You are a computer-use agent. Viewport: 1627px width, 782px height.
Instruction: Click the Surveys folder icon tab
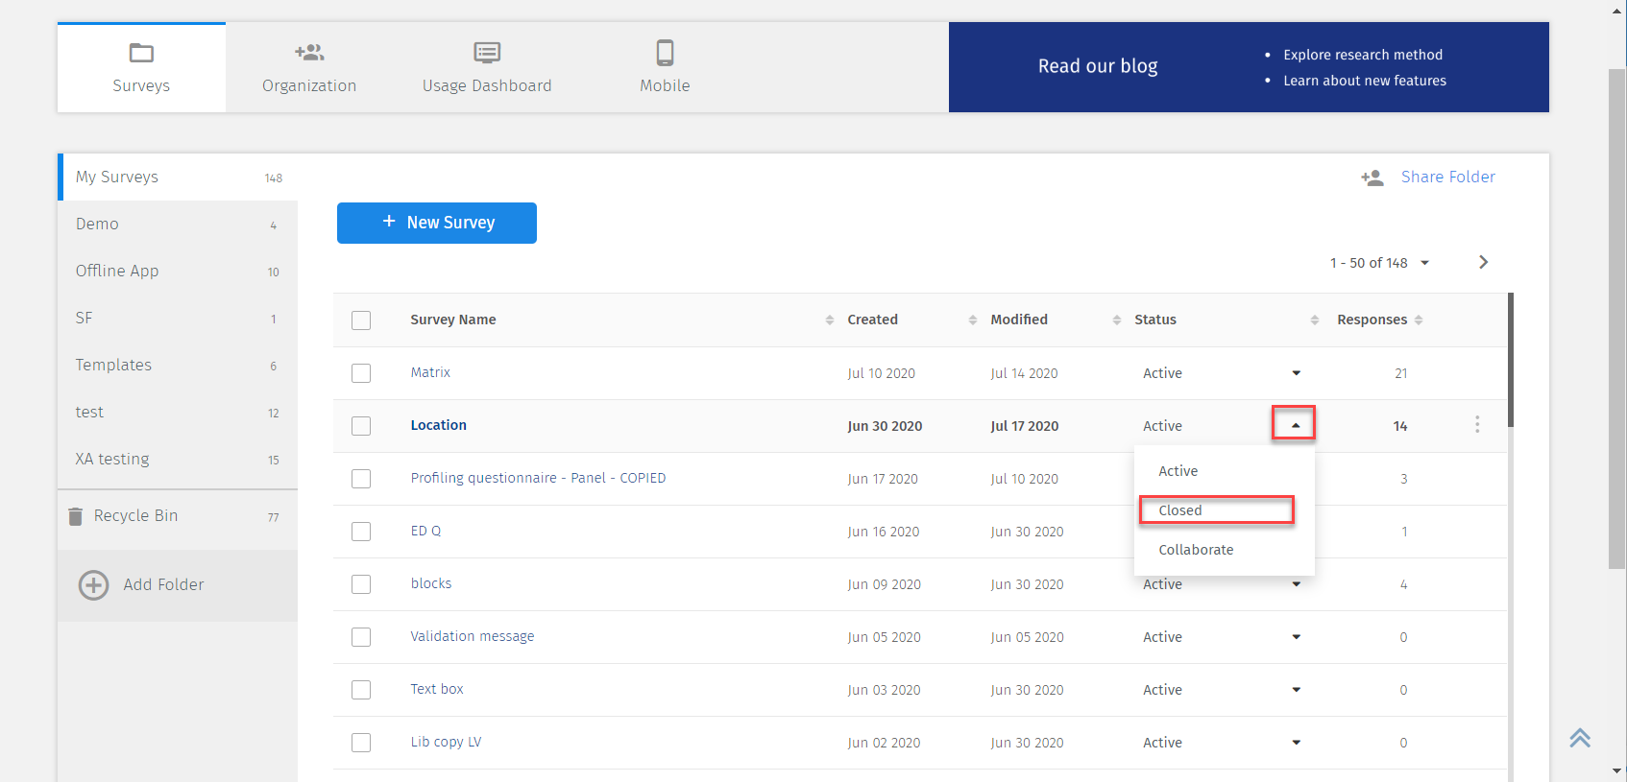tap(141, 53)
